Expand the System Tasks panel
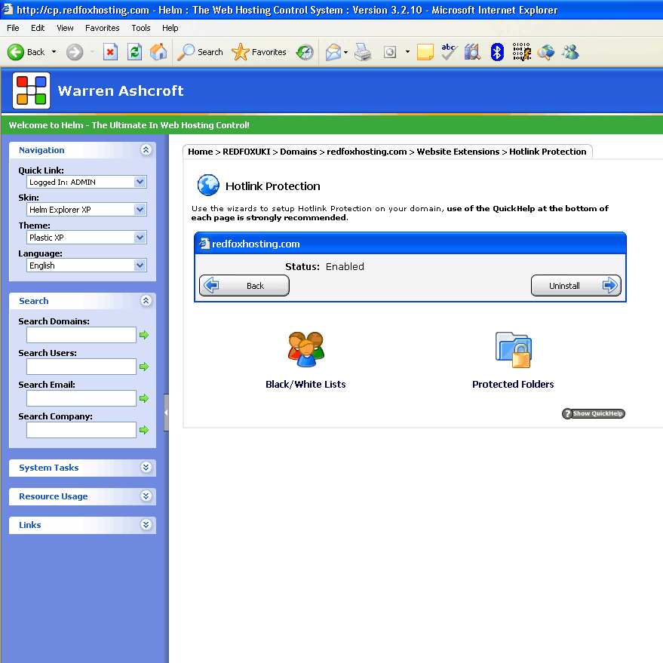Image resolution: width=663 pixels, height=663 pixels. coord(146,467)
